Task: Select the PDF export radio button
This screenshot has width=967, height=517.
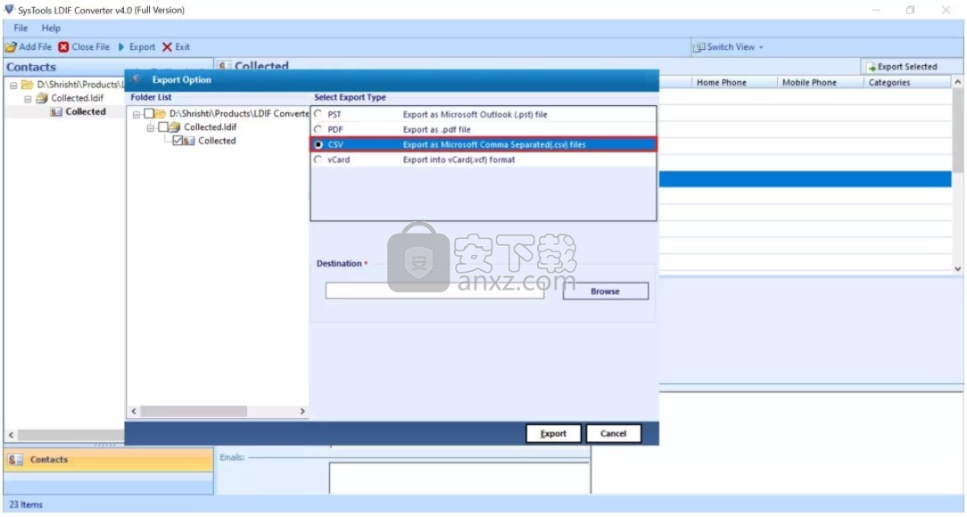Action: pyautogui.click(x=318, y=129)
